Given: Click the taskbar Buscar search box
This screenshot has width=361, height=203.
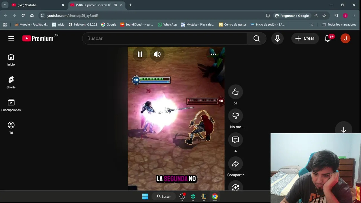Looking at the screenshot, I should (164, 197).
